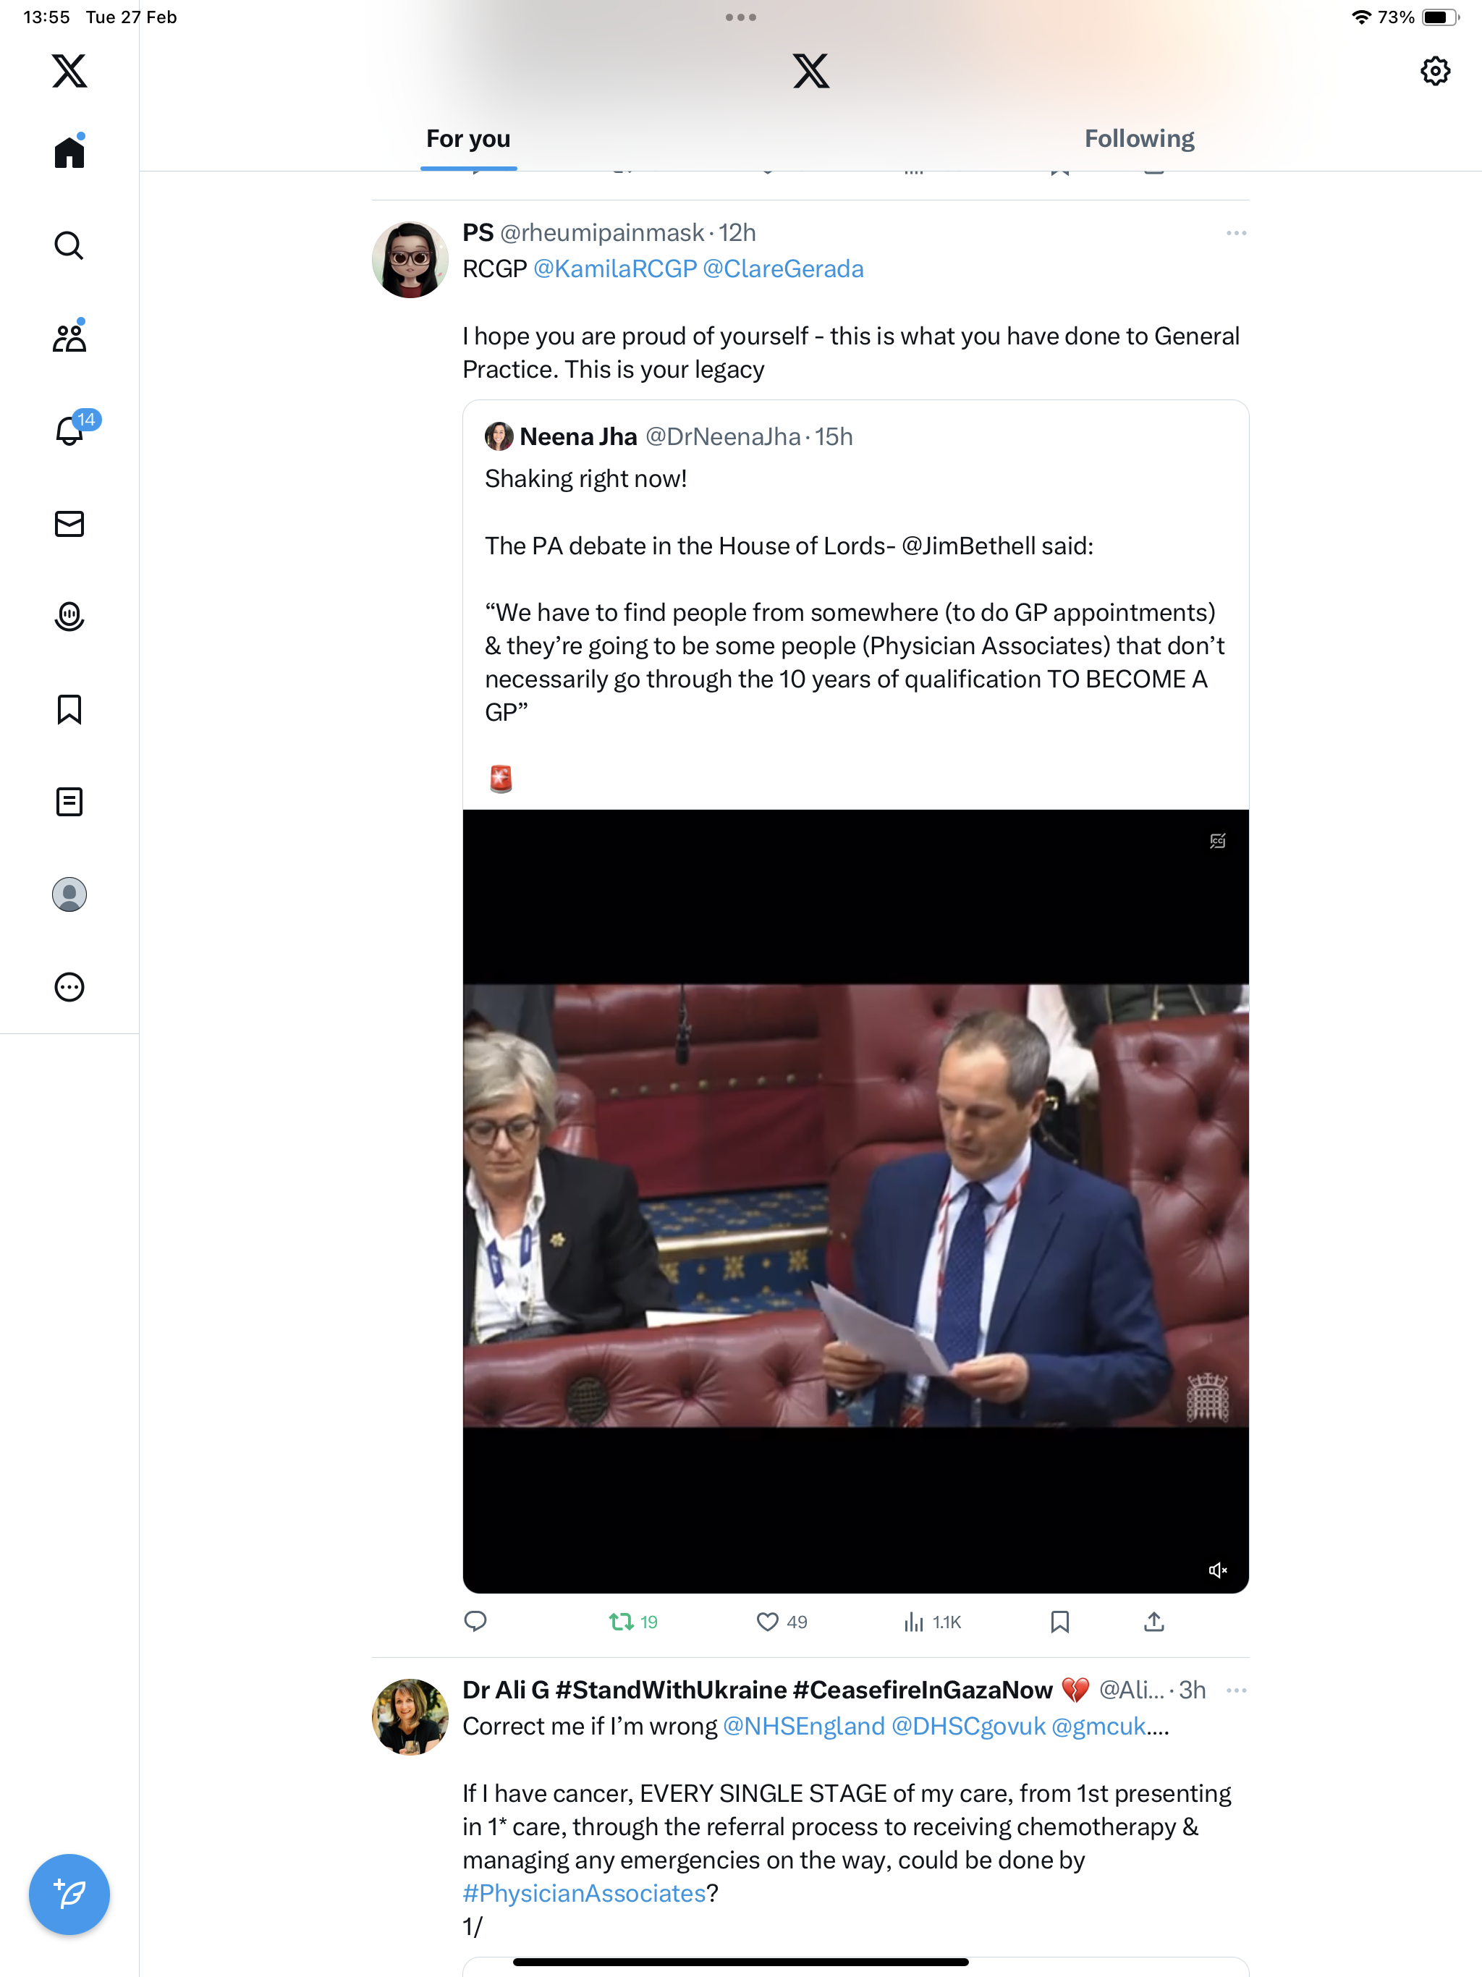
Task: Expand the More circle menu in sidebar
Action: [69, 987]
